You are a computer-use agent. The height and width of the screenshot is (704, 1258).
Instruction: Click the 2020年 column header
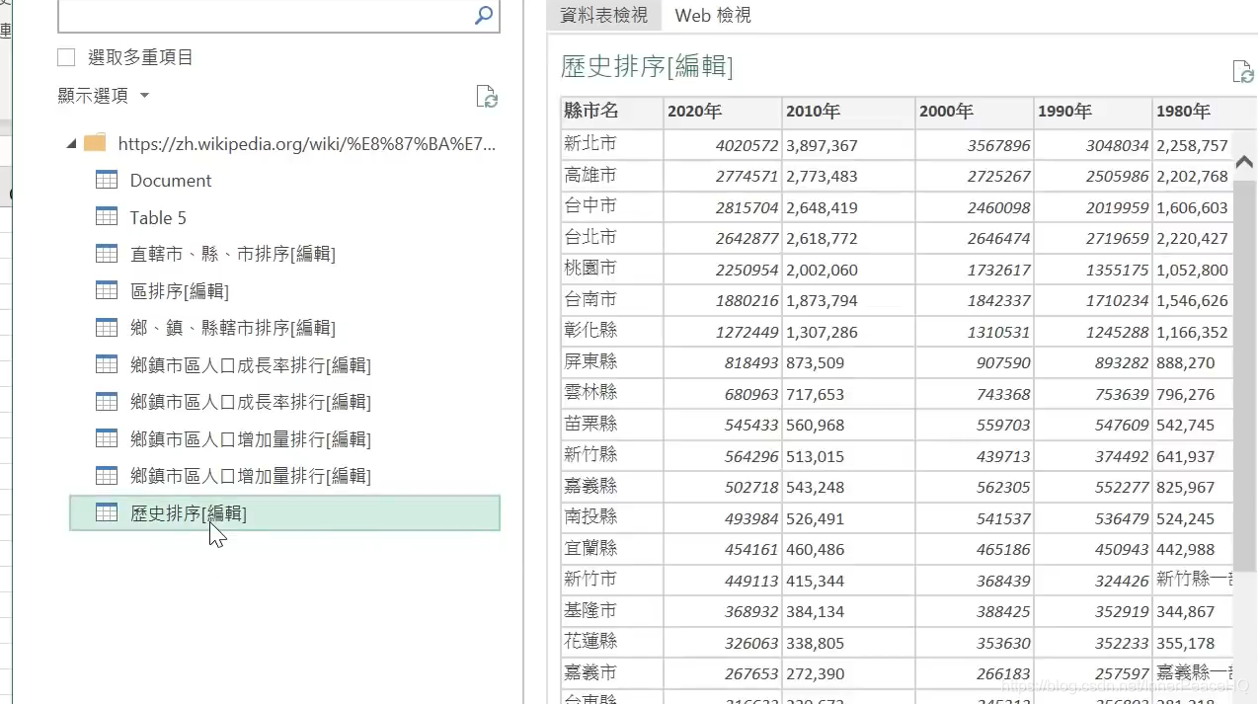pos(723,112)
